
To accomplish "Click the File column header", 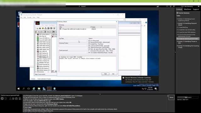I will (x=75, y=27).
